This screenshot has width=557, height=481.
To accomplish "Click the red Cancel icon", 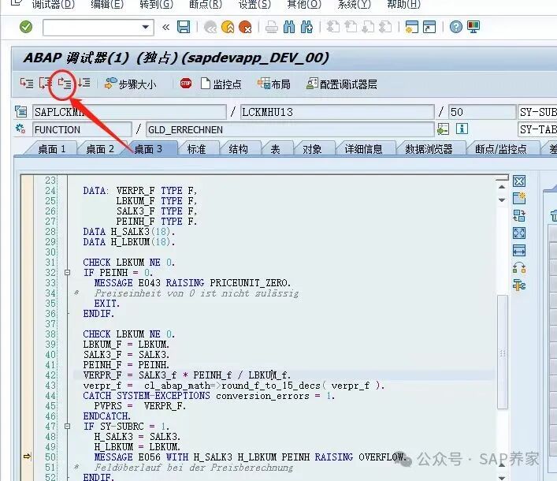I will [245, 27].
